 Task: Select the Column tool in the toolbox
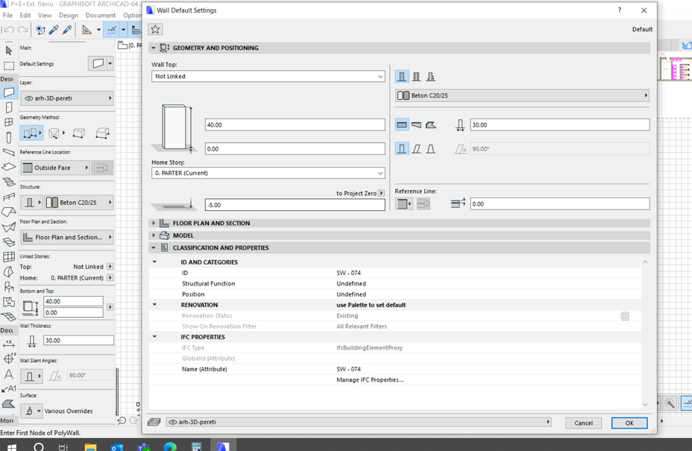pos(8,137)
